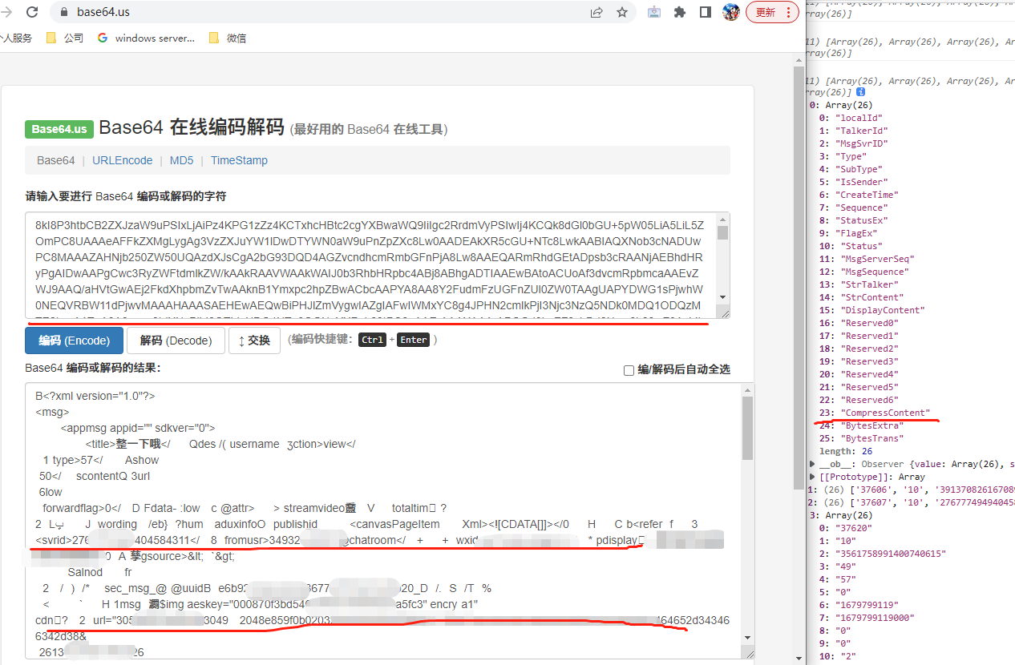Screen dimensions: 1015x665
Task: Open the Chrome three-dot menu beside 更新
Action: [x=790, y=12]
